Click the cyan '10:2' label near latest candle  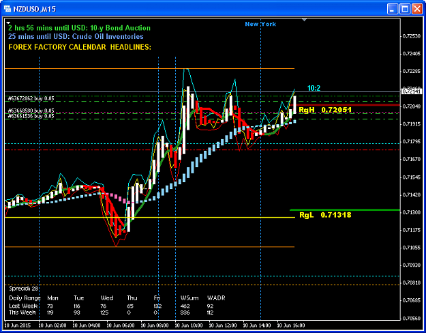pyautogui.click(x=314, y=88)
